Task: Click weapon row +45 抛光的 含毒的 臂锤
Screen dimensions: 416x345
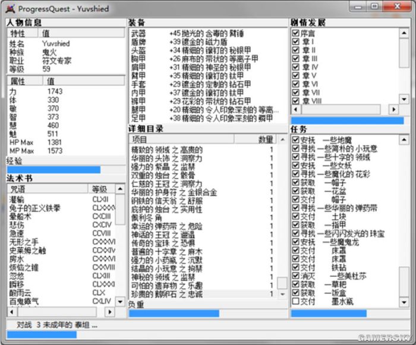Action: (x=207, y=33)
